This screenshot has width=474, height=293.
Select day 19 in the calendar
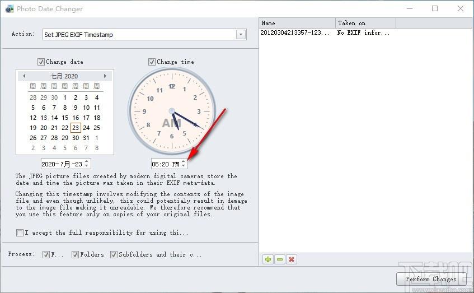click(33, 128)
